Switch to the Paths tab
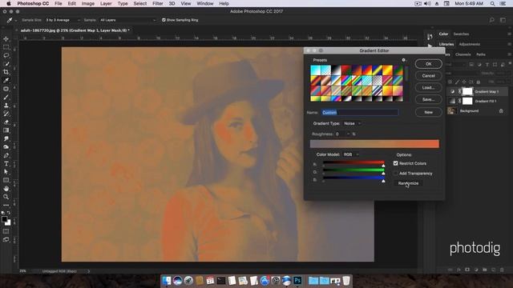Image resolution: width=513 pixels, height=288 pixels. click(x=481, y=54)
